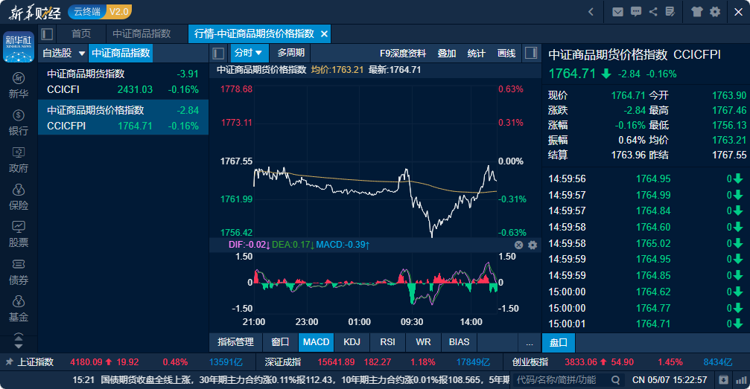750x389 pixels.
Task: Open settings gear in title bar
Action: (x=714, y=12)
